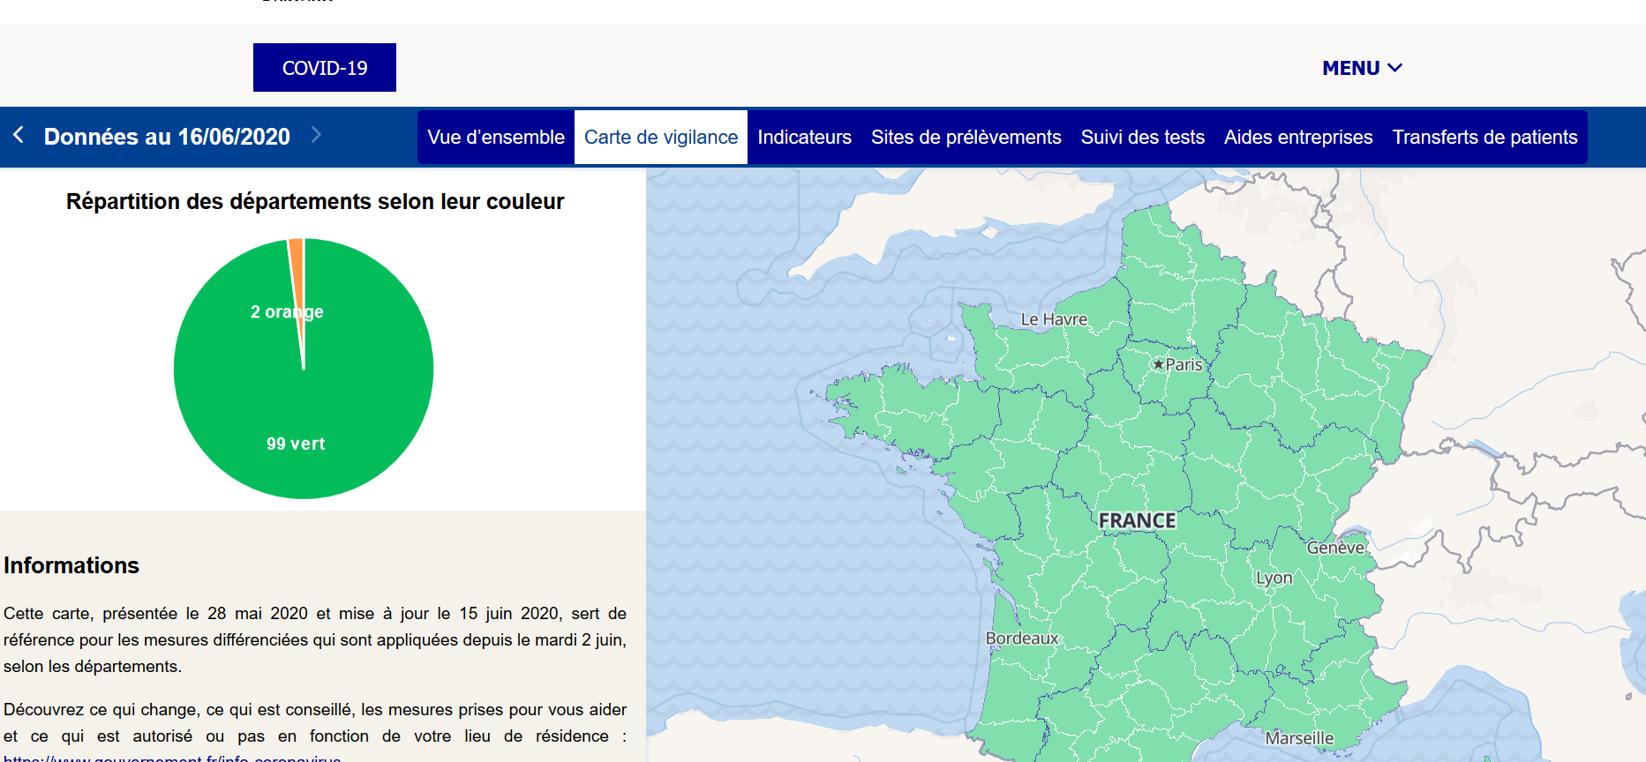Click Le Havre label on the map
The height and width of the screenshot is (762, 1646).
[x=1053, y=319]
